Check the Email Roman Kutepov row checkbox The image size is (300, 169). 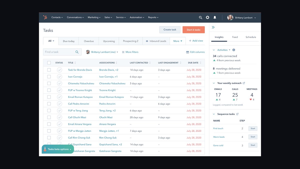pyautogui.click(x=49, y=97)
